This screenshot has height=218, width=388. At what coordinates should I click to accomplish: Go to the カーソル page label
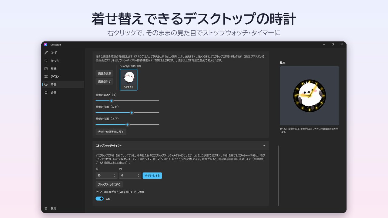(x=55, y=61)
